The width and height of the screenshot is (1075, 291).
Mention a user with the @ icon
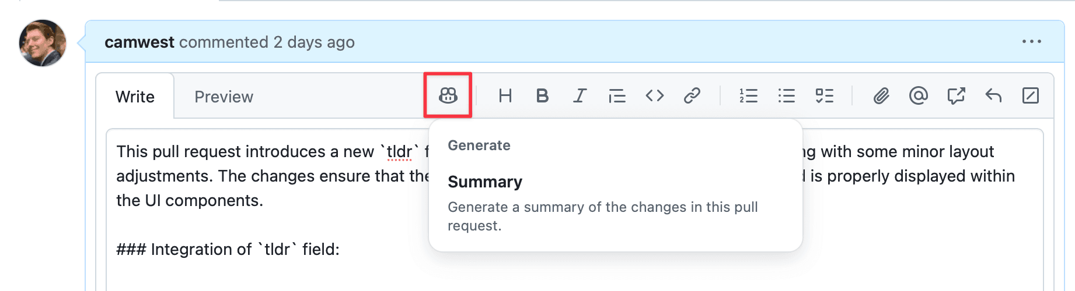[x=918, y=95]
